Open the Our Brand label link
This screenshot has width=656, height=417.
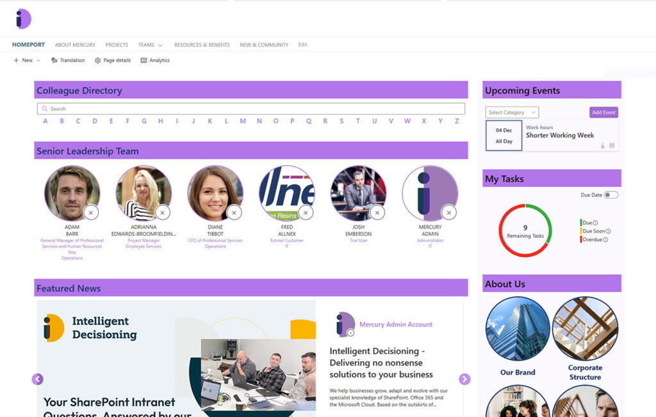pyautogui.click(x=518, y=372)
